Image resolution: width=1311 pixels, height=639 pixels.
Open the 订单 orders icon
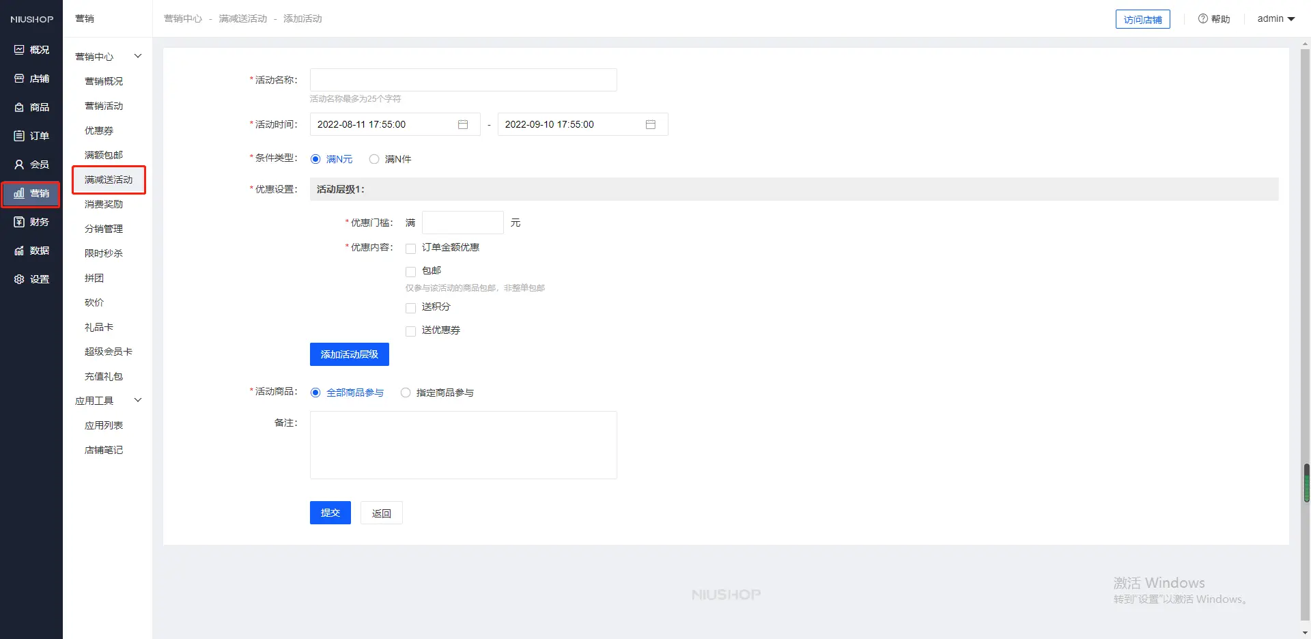[x=19, y=136]
